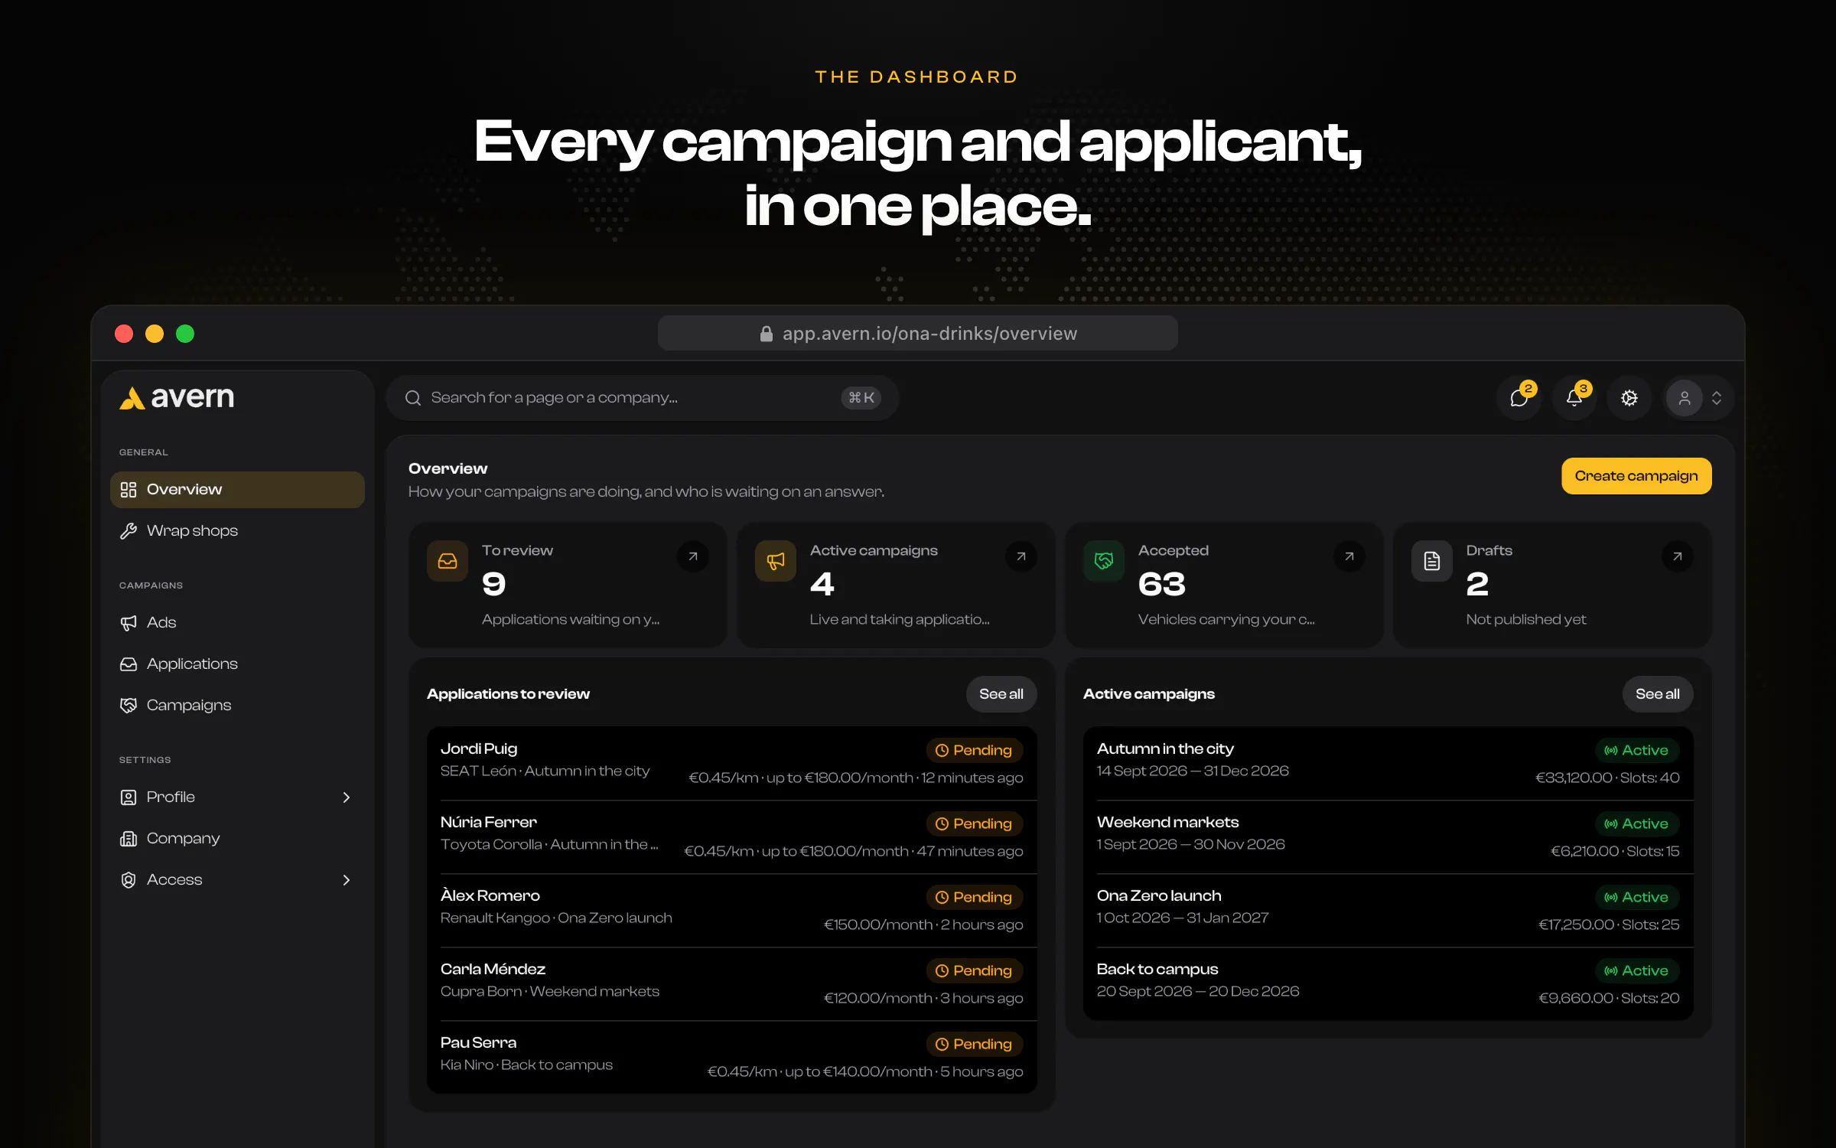Viewport: 1836px width, 1148px height.
Task: Open Núria Ferrer's application
Action: [x=732, y=837]
